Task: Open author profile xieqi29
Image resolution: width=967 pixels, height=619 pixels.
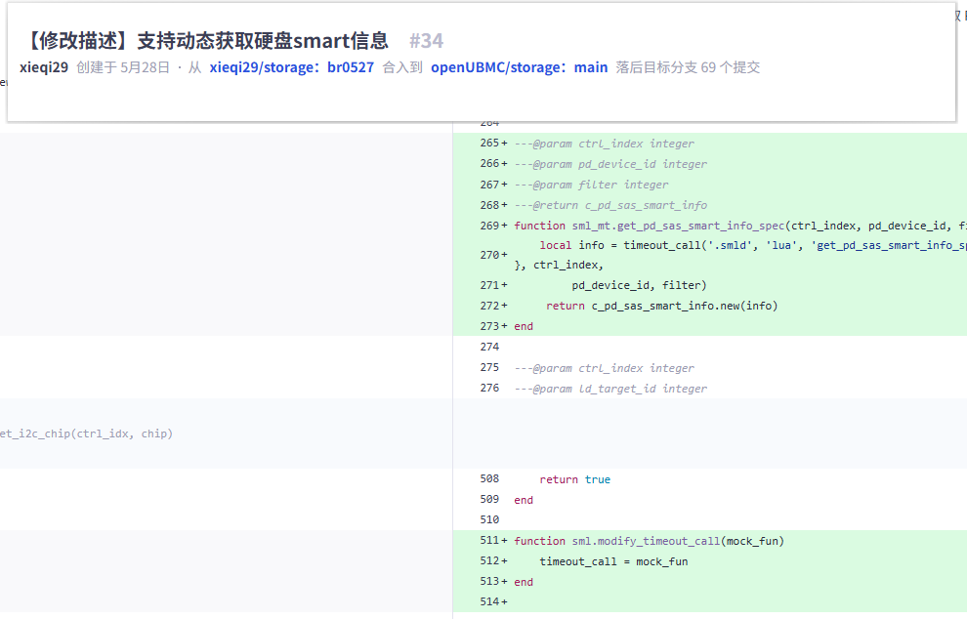Action: pos(44,67)
